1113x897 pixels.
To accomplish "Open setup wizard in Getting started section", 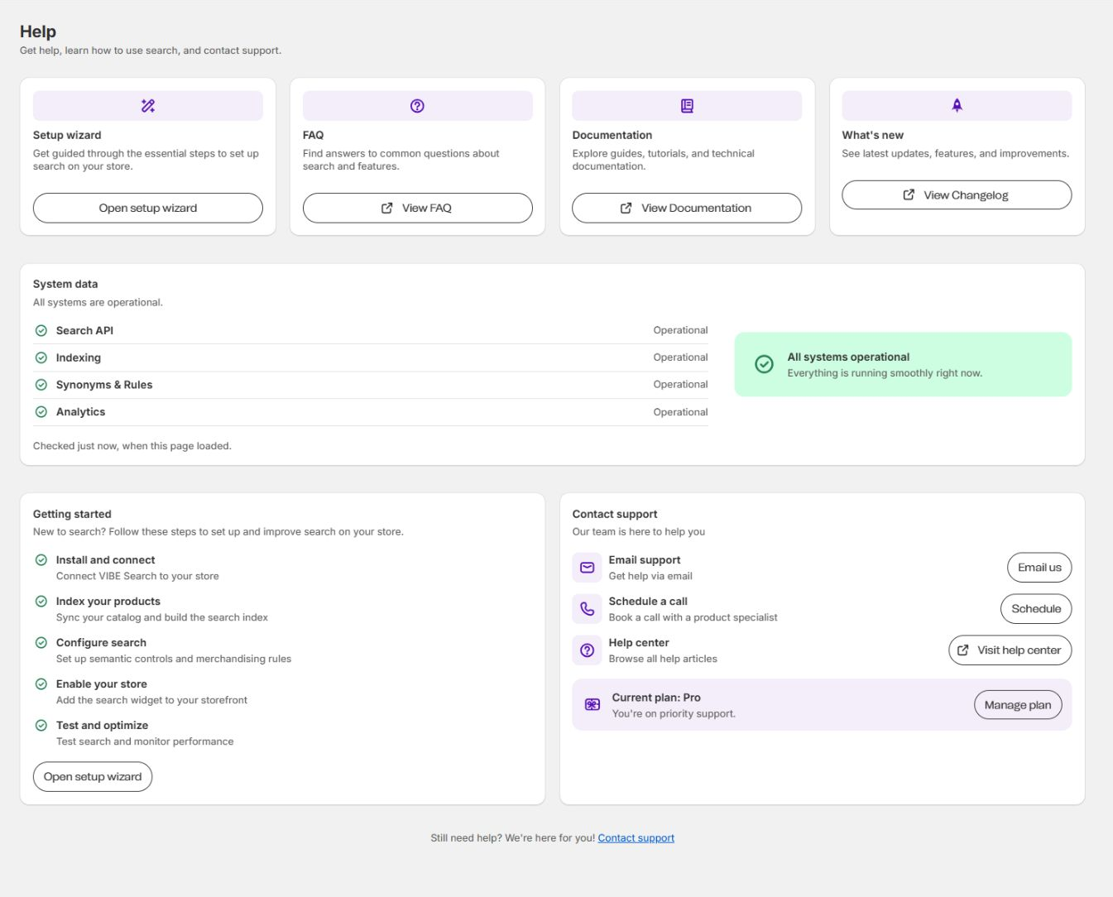I will pos(93,777).
